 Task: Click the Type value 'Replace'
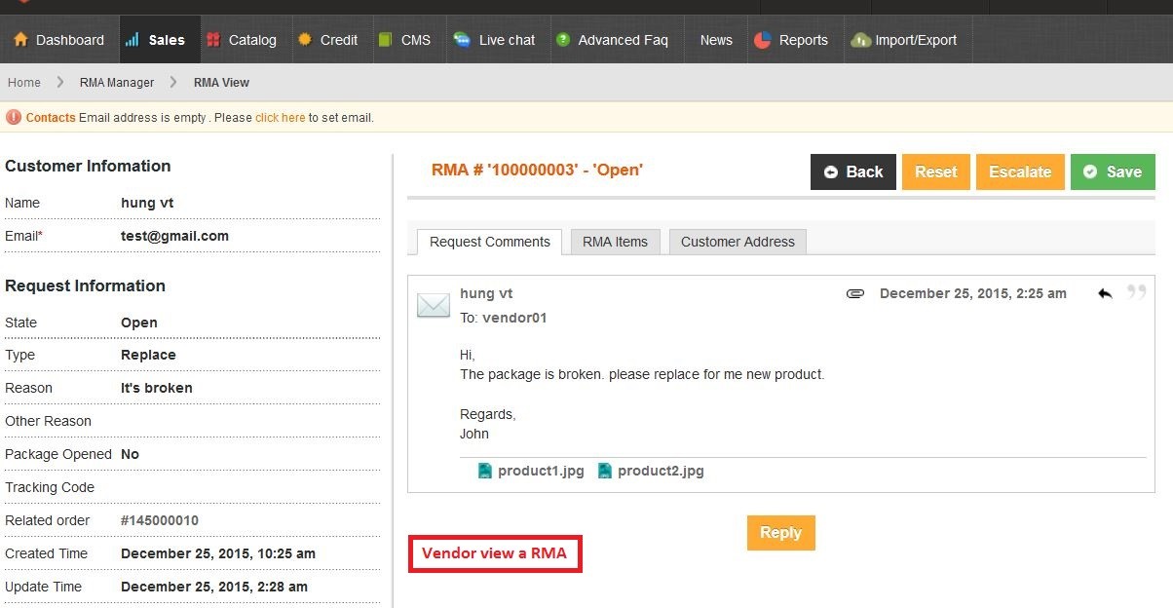[148, 355]
